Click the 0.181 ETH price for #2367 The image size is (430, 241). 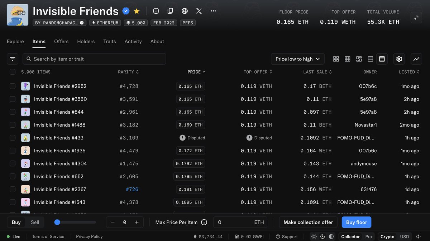point(190,189)
